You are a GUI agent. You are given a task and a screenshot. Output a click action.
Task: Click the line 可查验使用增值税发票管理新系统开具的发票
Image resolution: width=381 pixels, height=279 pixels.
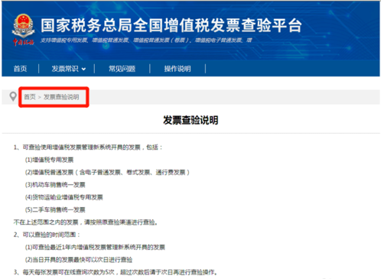point(88,148)
